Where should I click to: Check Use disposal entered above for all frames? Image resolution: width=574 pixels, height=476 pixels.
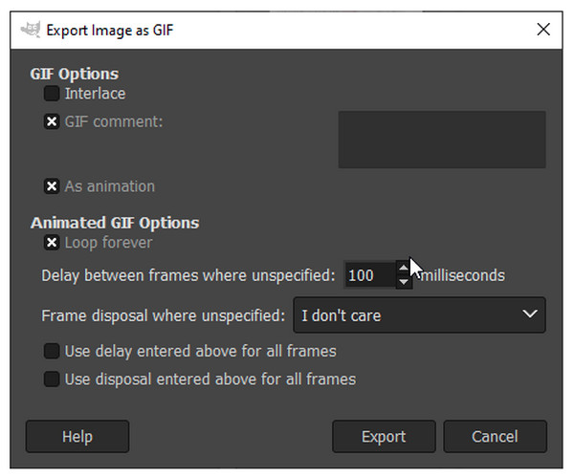52,379
